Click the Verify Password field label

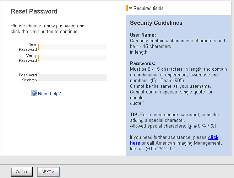click(x=28, y=58)
